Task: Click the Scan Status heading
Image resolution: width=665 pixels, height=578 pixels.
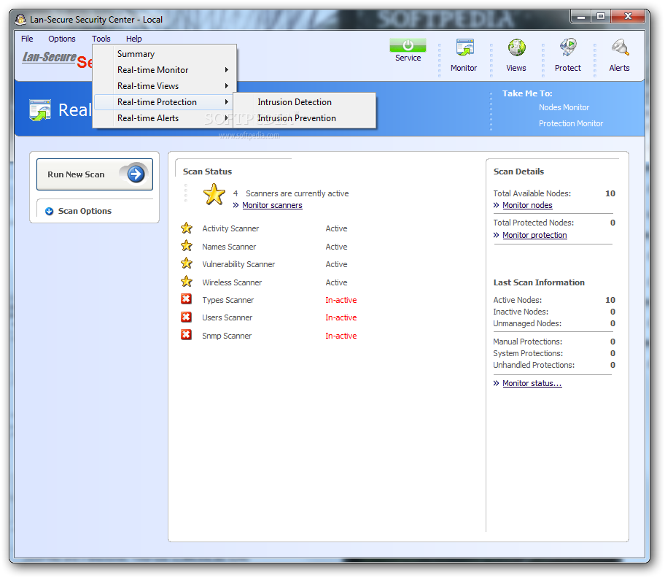Action: (x=207, y=172)
